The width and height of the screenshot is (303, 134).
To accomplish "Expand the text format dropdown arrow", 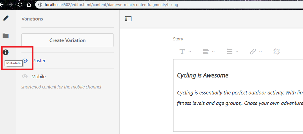I will pos(190,52).
